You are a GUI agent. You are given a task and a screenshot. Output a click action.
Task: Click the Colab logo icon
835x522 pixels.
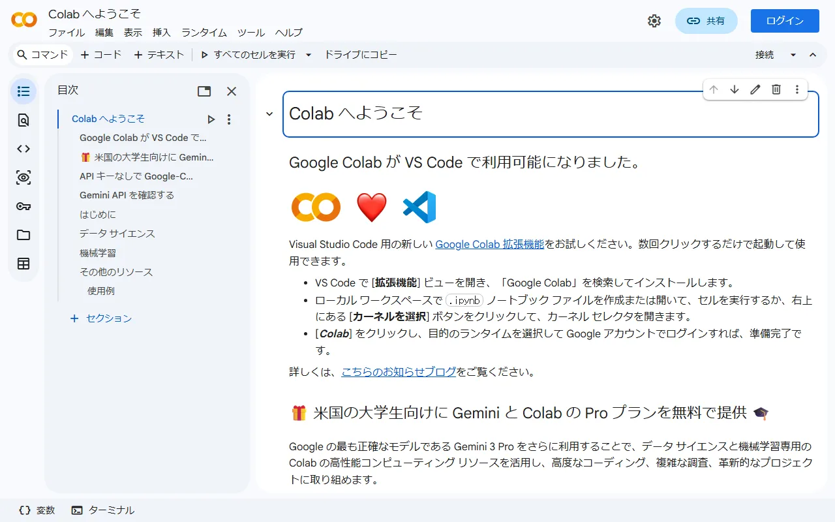(24, 20)
